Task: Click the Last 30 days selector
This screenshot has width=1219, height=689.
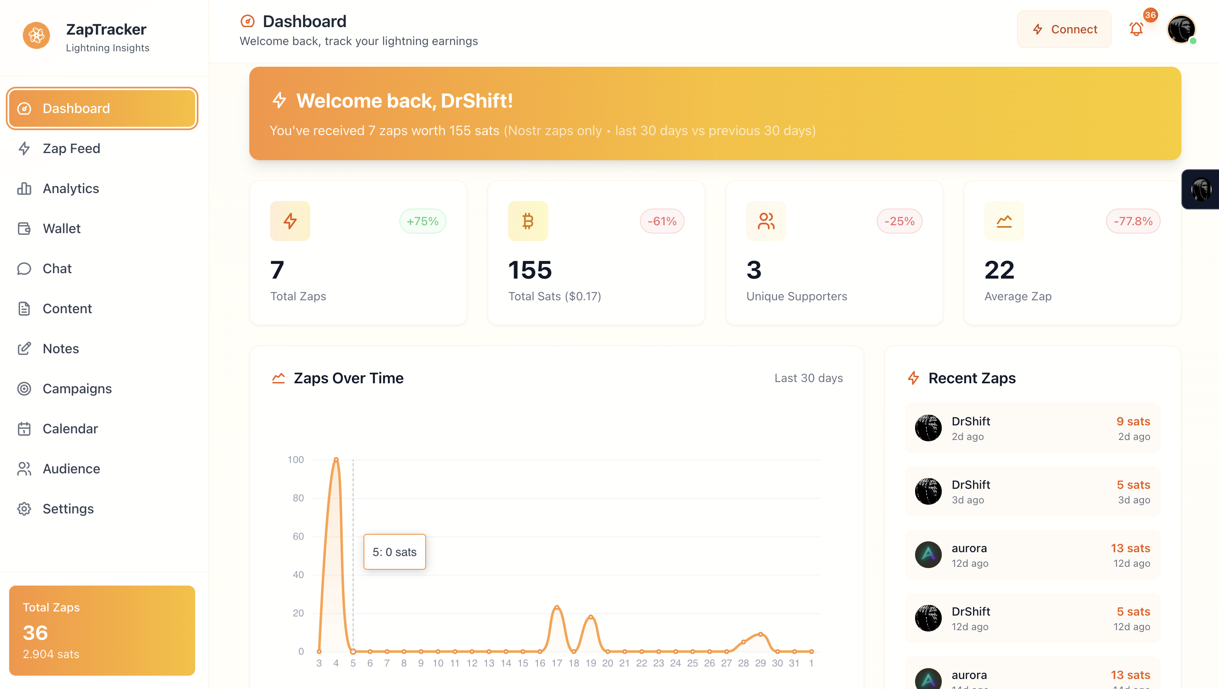Action: click(x=809, y=378)
